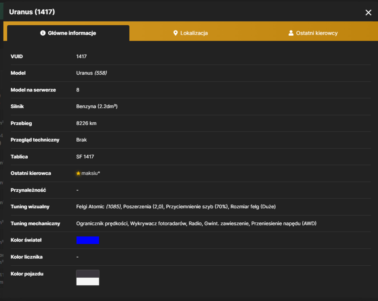Click the Uranus (1417) dialog title
The image size is (378, 301).
(32, 12)
